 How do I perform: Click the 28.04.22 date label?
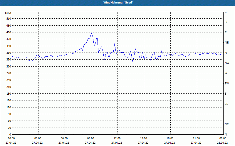point(222,143)
